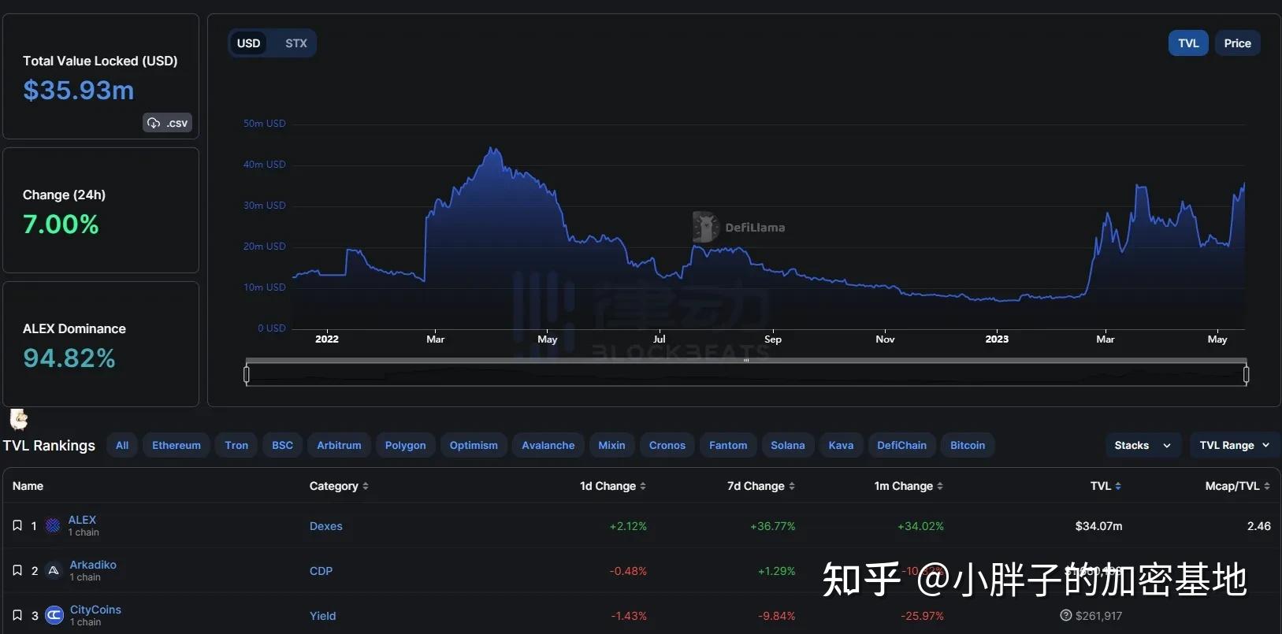
Task: Click the Name column header
Action: click(x=28, y=486)
